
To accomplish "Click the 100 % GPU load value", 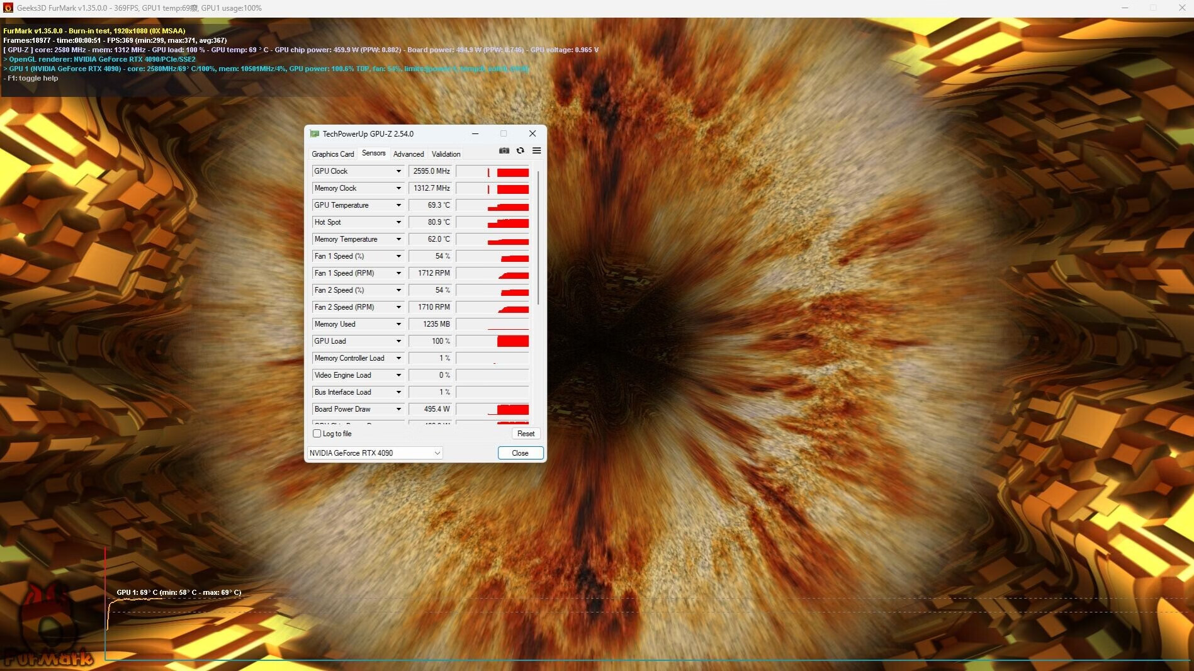I will click(x=431, y=341).
